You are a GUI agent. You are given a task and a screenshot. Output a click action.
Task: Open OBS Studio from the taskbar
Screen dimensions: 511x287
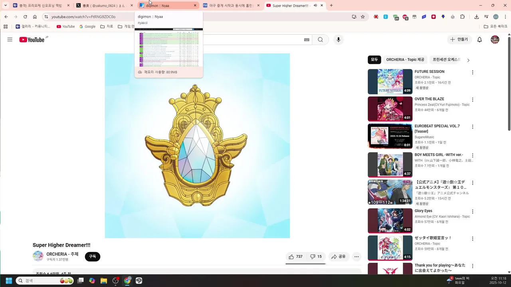pyautogui.click(x=115, y=281)
